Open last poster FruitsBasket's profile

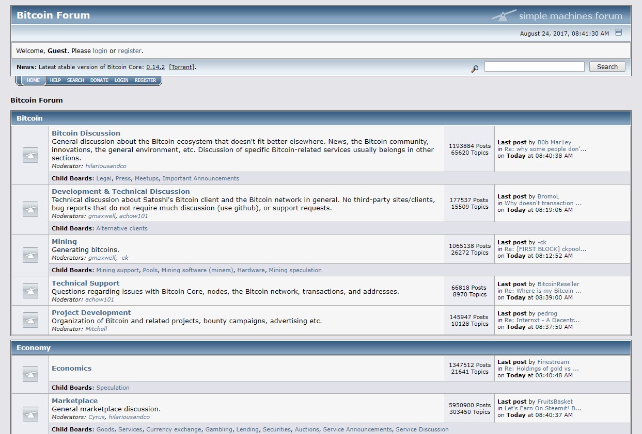[555, 402]
